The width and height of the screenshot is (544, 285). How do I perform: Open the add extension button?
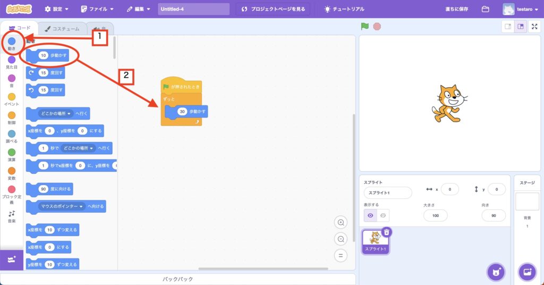pyautogui.click(x=12, y=259)
